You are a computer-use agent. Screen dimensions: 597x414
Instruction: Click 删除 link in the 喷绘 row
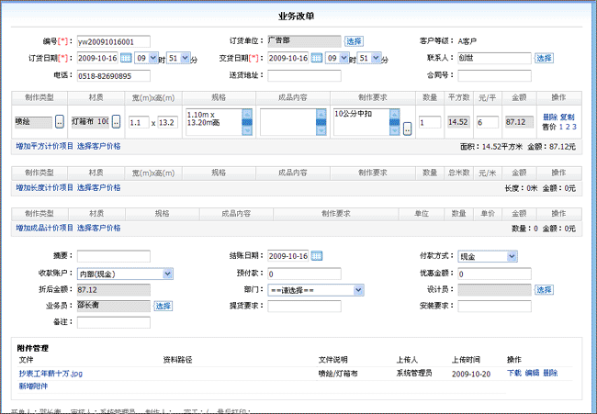[550, 117]
